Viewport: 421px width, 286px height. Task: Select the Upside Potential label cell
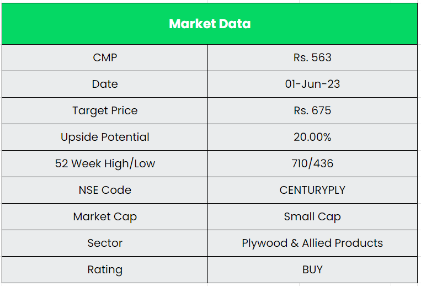[x=105, y=137]
